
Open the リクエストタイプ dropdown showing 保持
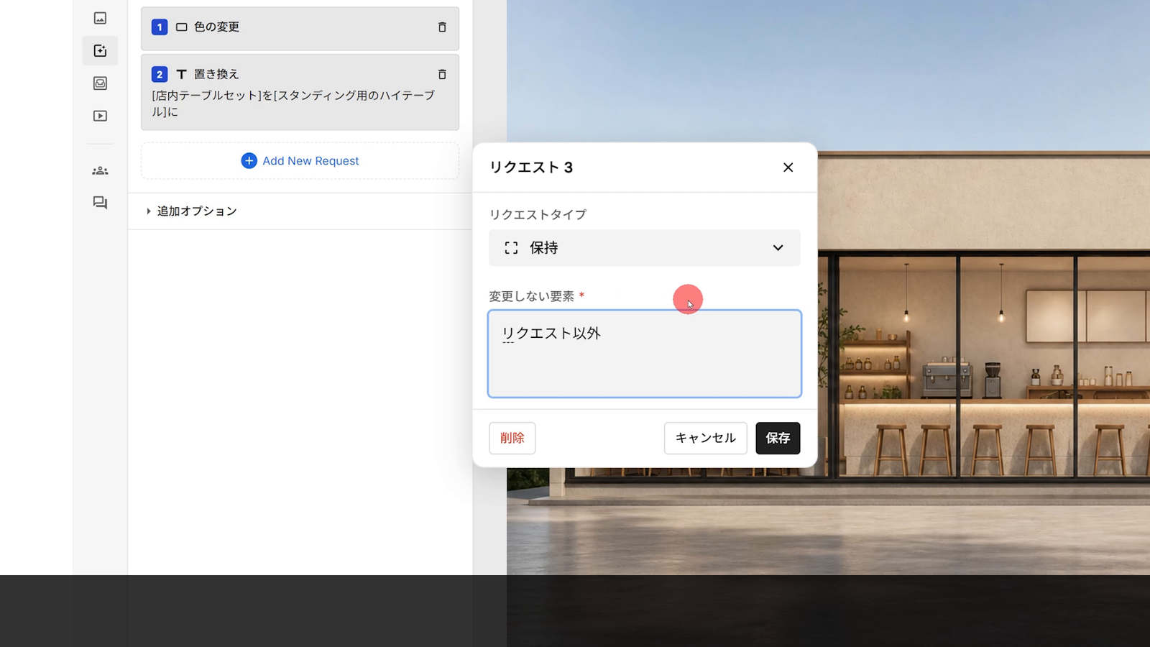644,248
